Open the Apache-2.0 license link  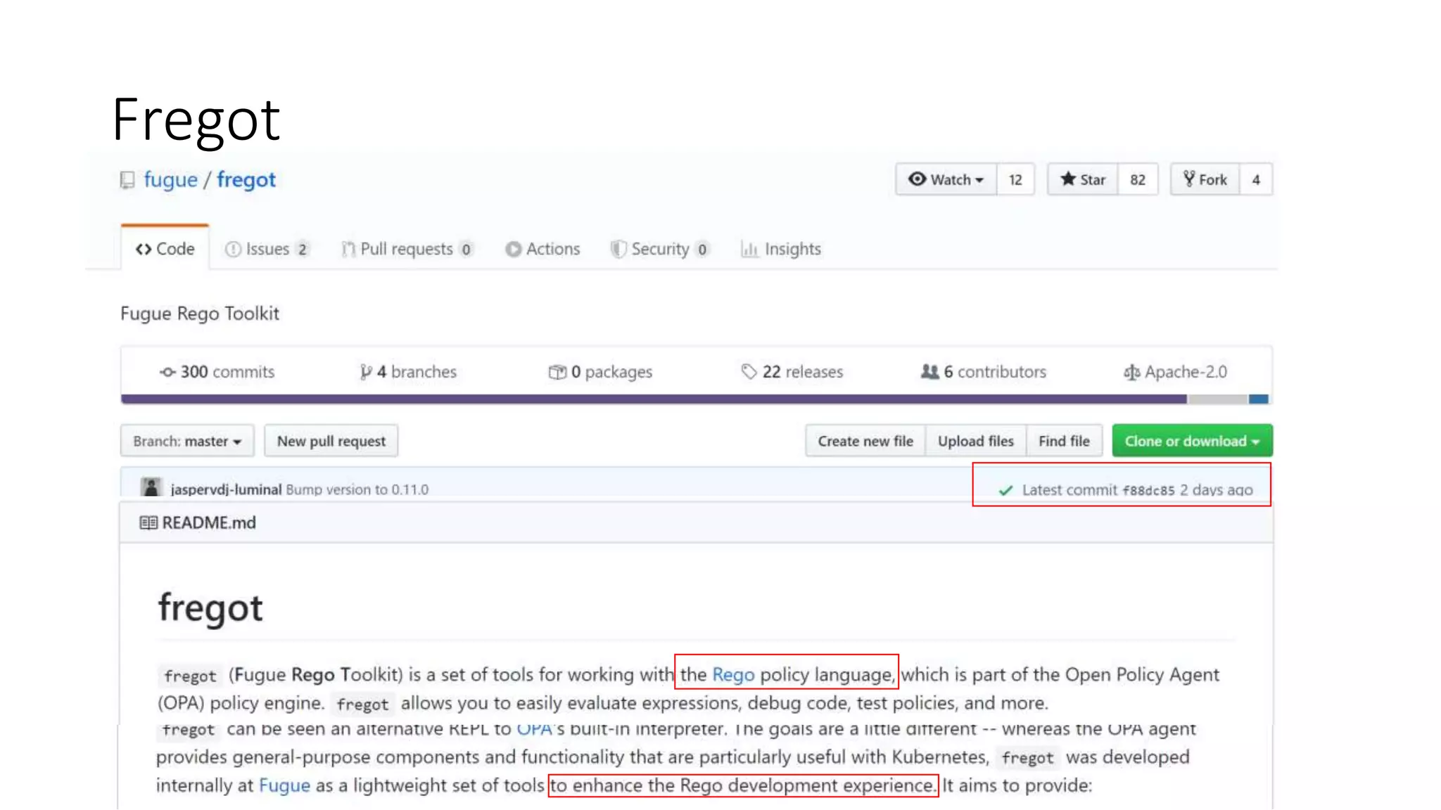[x=1176, y=372]
